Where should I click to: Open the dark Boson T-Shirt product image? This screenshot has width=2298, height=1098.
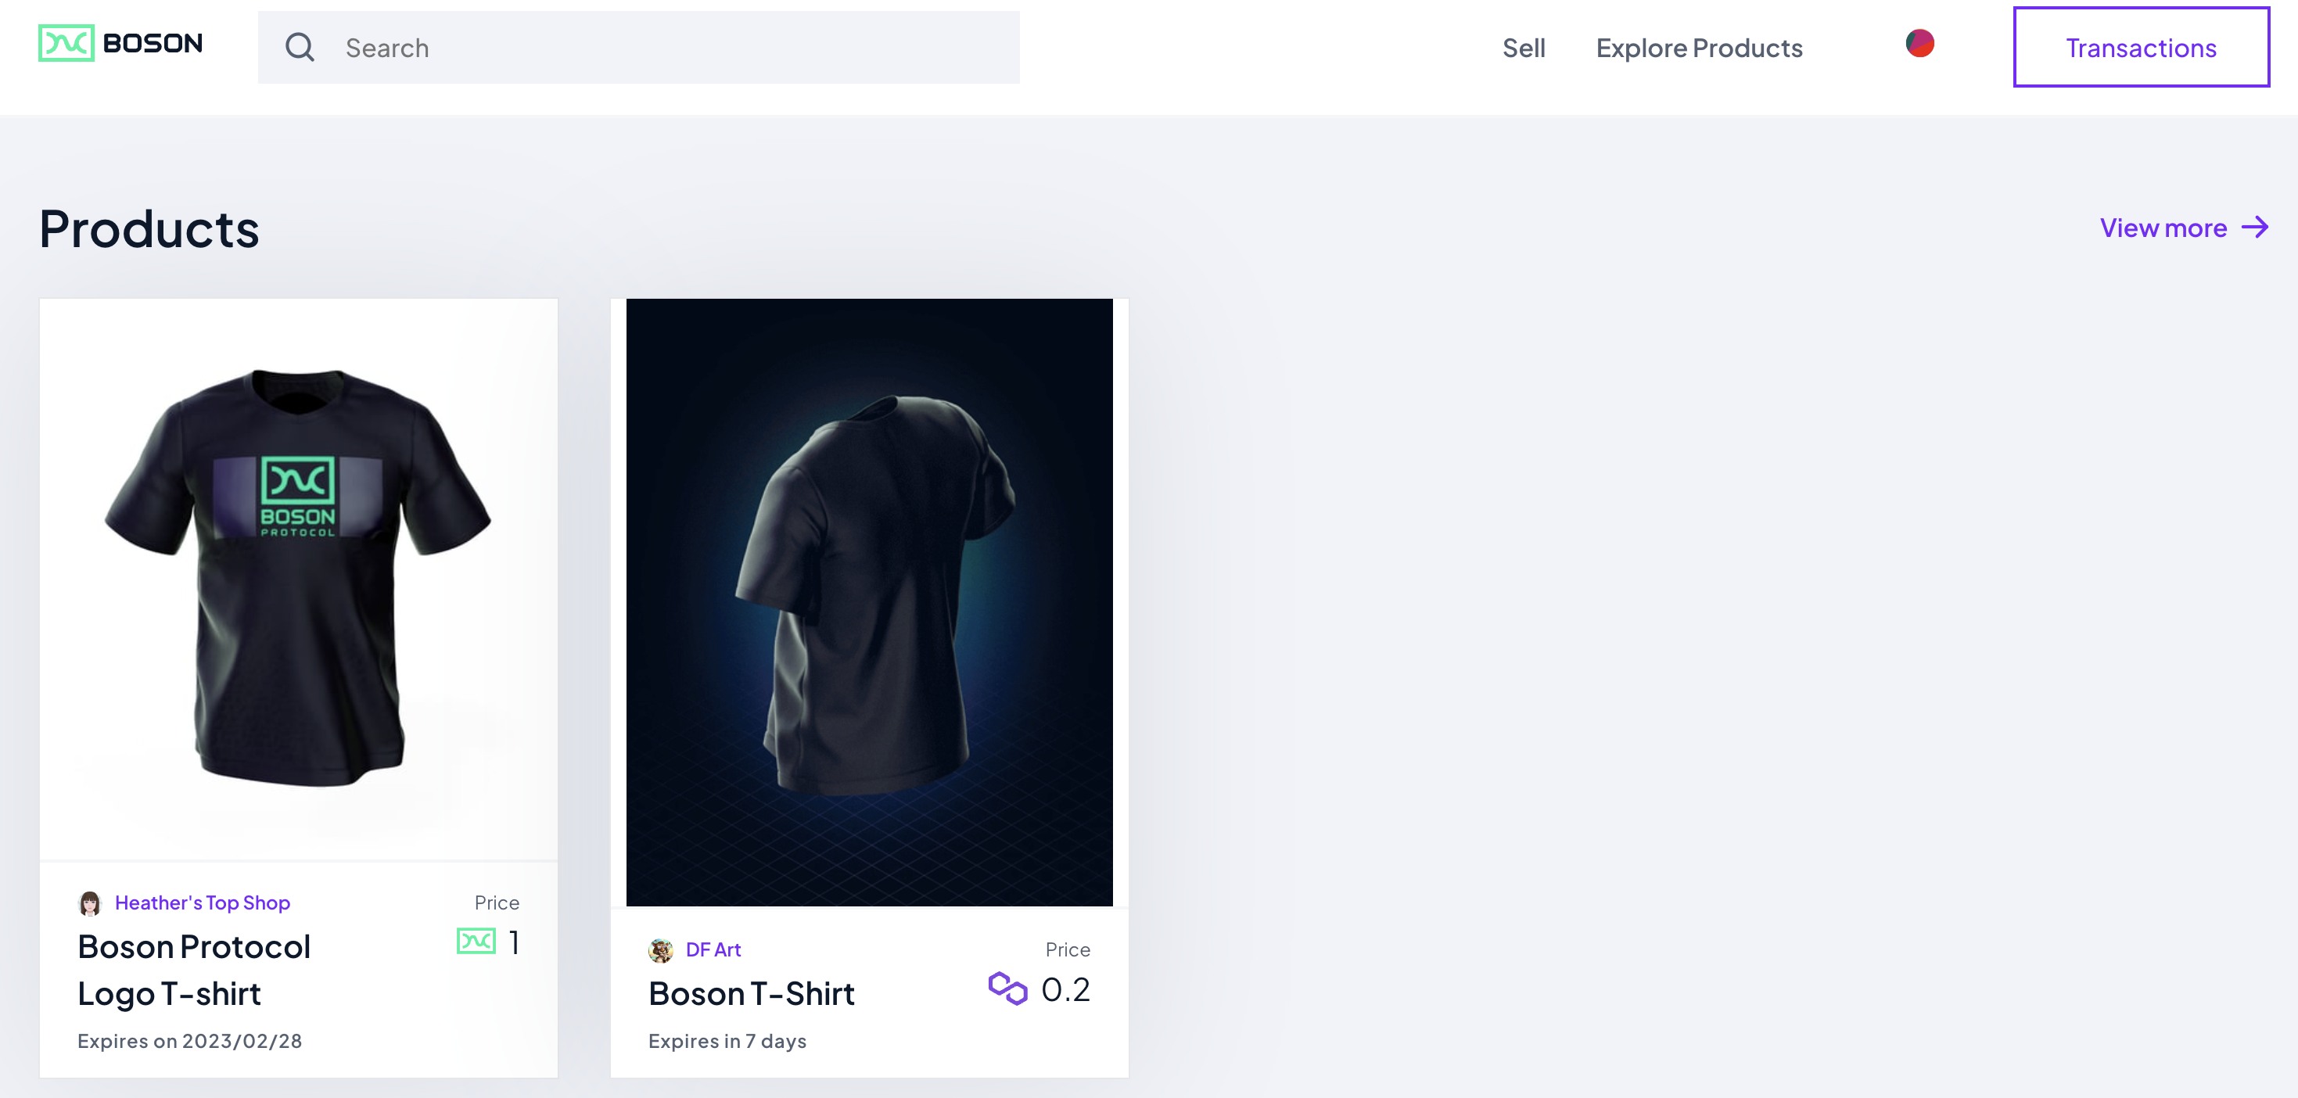(869, 602)
